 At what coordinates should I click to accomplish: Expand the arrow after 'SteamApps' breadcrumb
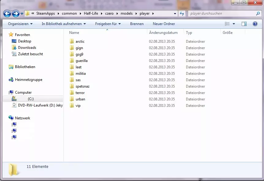(x=58, y=14)
